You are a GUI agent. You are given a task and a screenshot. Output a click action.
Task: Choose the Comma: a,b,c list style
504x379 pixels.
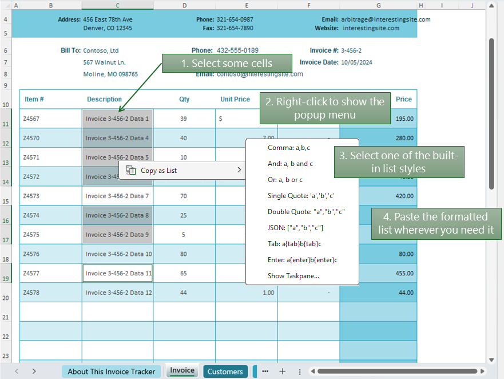pos(289,148)
